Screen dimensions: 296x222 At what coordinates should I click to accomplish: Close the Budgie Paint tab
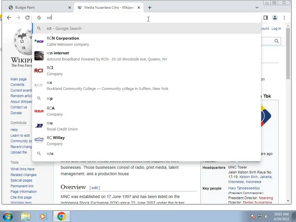pyautogui.click(x=70, y=8)
